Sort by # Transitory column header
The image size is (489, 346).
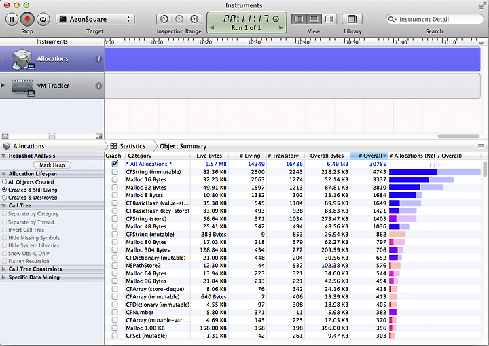pos(285,156)
